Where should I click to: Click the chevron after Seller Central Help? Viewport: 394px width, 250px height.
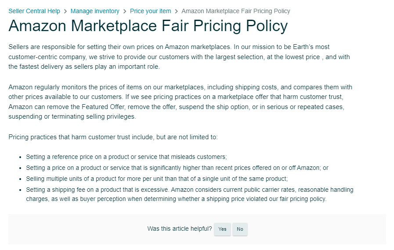coord(65,11)
